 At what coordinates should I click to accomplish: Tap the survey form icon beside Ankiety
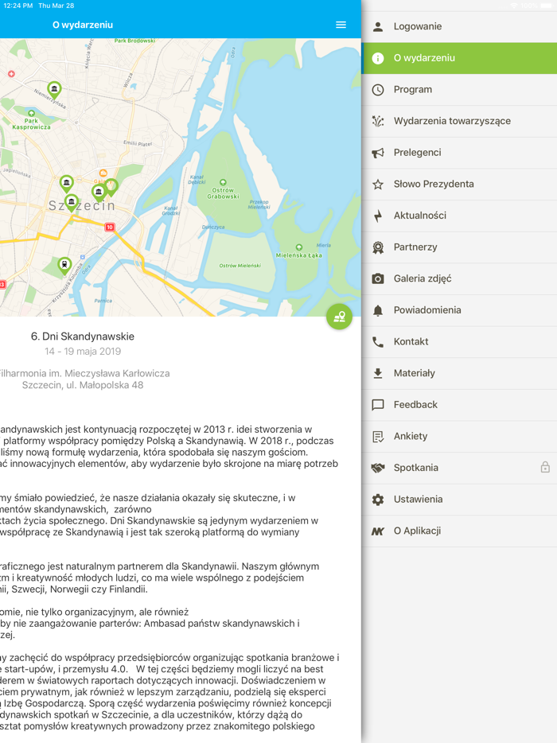pyautogui.click(x=378, y=437)
